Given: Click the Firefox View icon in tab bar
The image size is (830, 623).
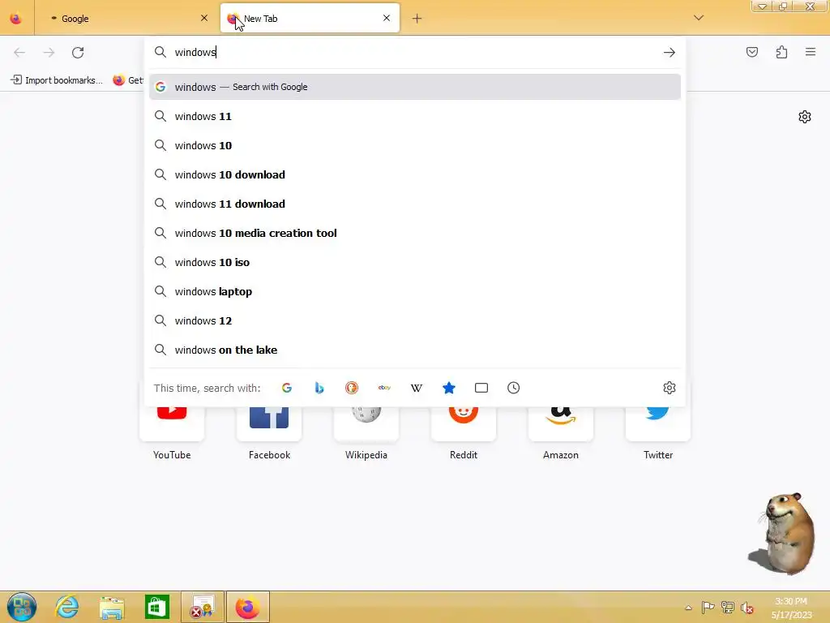Looking at the screenshot, I should coord(16,19).
